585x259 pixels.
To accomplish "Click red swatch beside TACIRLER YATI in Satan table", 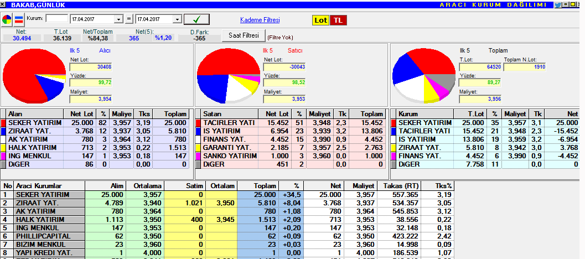I will pos(198,123).
